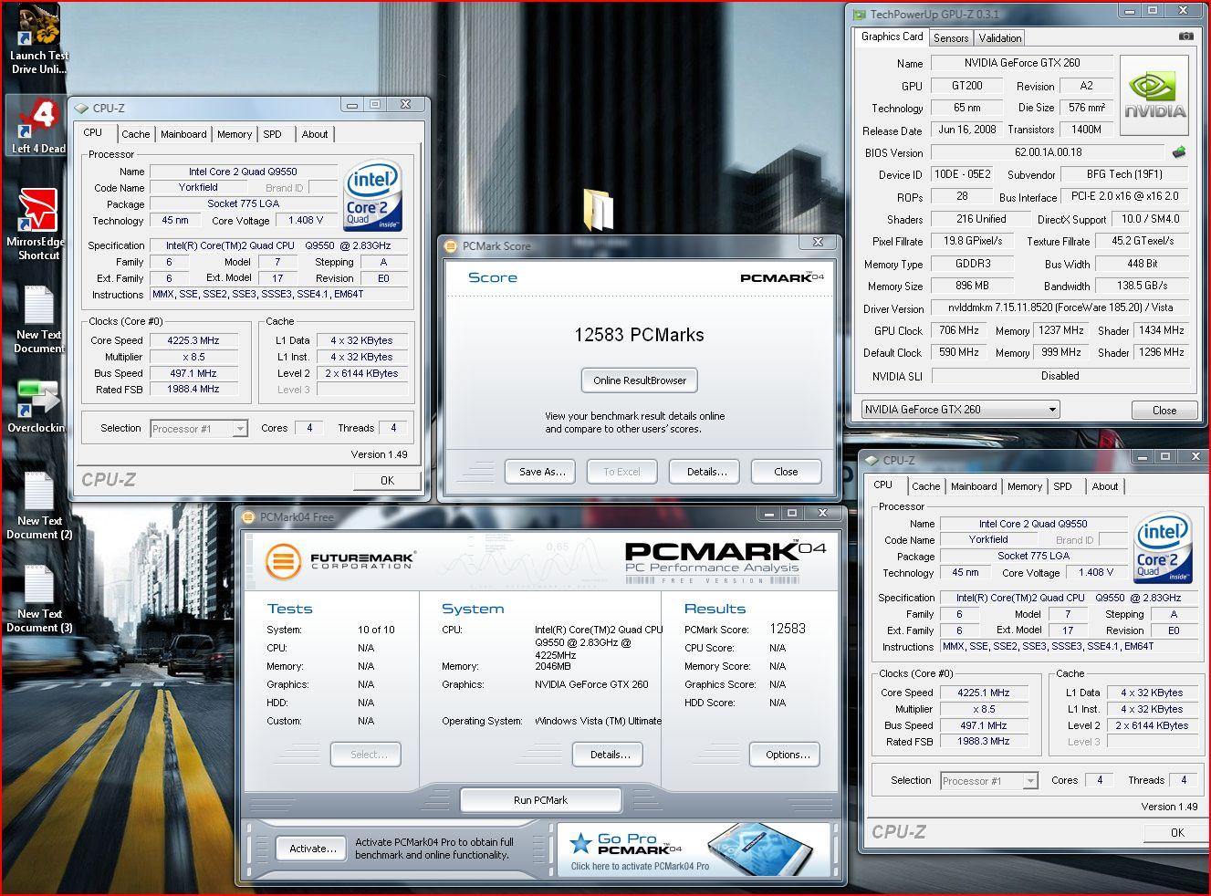Click Core Speed 4225.3 MHz value field
The image size is (1211, 896).
[x=193, y=340]
